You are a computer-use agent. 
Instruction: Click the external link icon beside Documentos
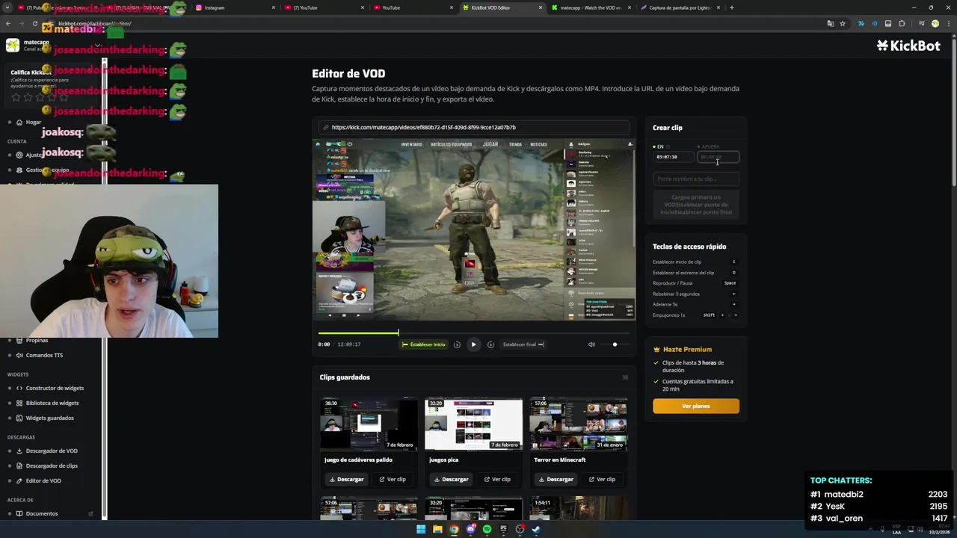click(x=91, y=513)
